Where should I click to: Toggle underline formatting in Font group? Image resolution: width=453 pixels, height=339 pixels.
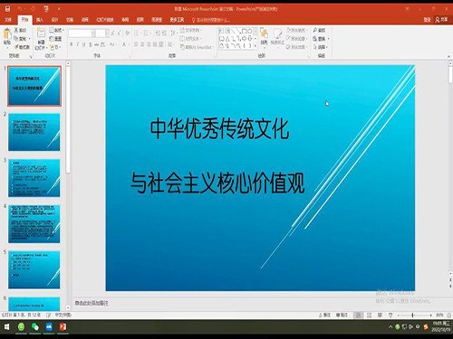coord(84,44)
